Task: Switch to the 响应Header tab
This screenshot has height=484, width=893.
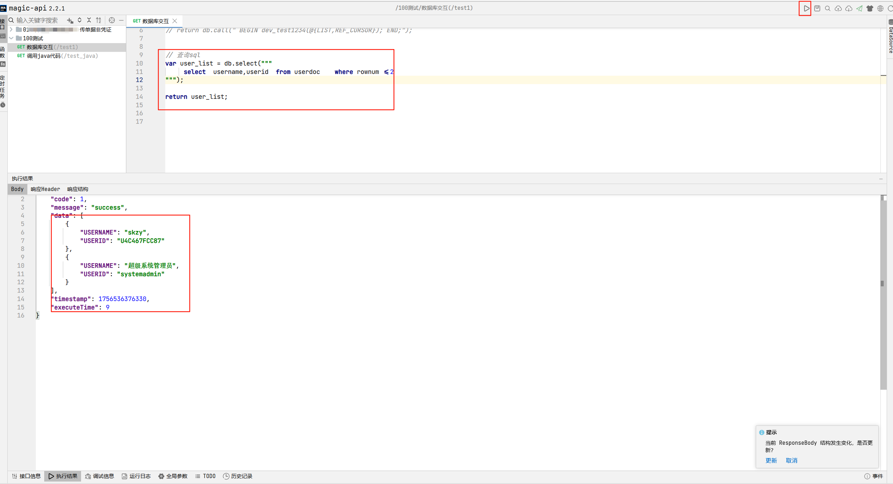Action: coord(45,189)
